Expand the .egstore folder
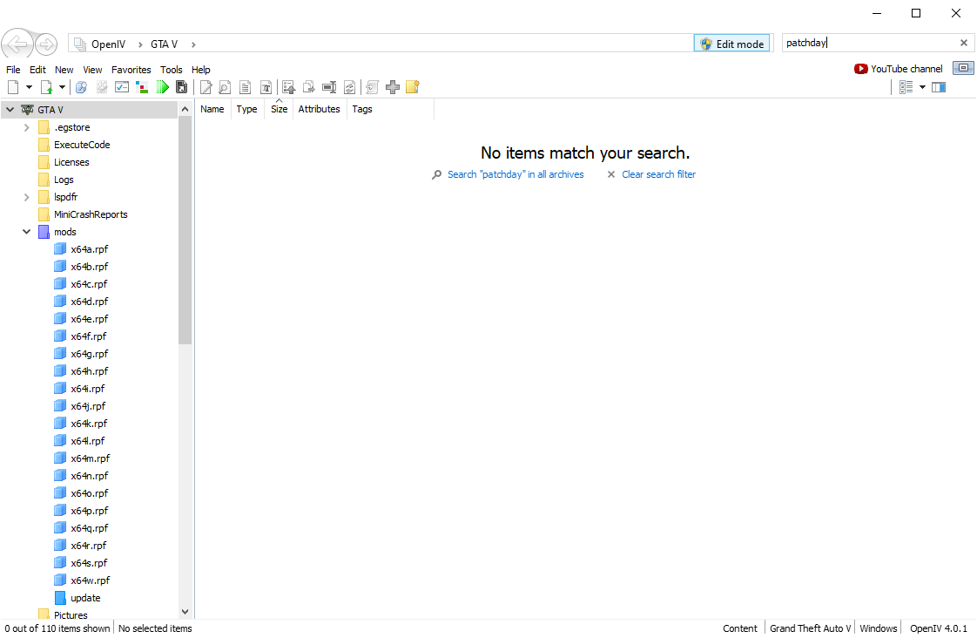The width and height of the screenshot is (977, 638). 26,127
